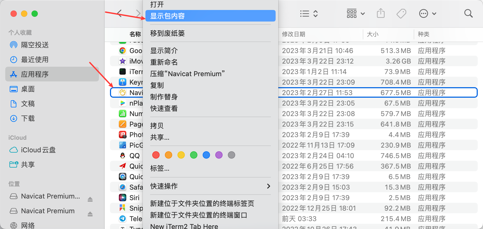The image size is (483, 229).
Task: Click the Share toolbar icon
Action: coord(381,13)
